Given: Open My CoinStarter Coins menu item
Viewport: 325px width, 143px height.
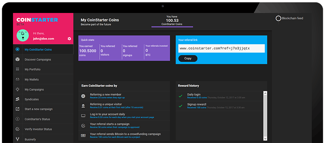Looking at the screenshot, I should (43, 50).
